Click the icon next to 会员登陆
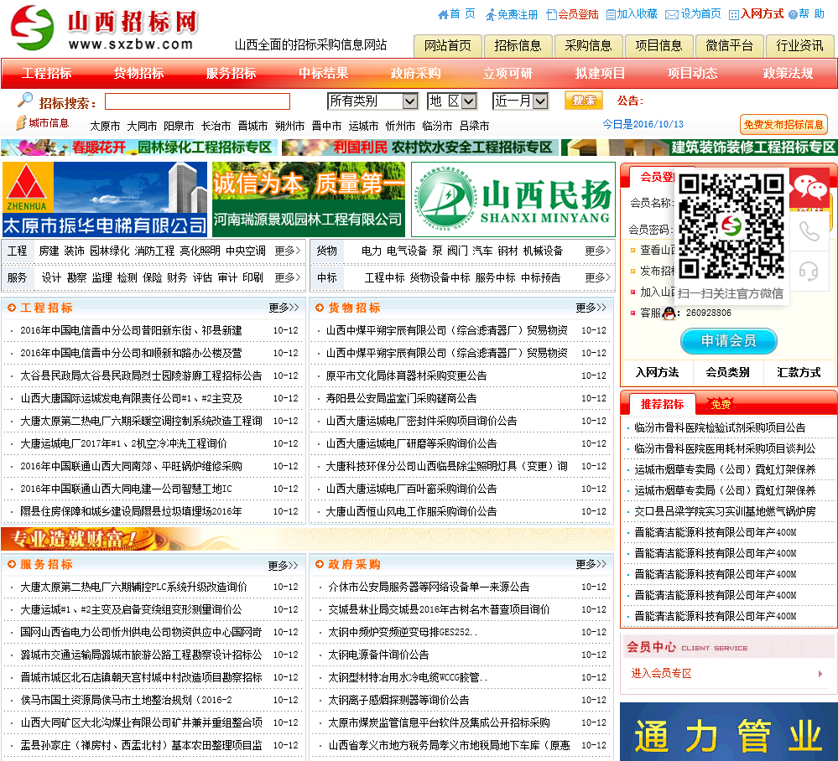 click(551, 15)
